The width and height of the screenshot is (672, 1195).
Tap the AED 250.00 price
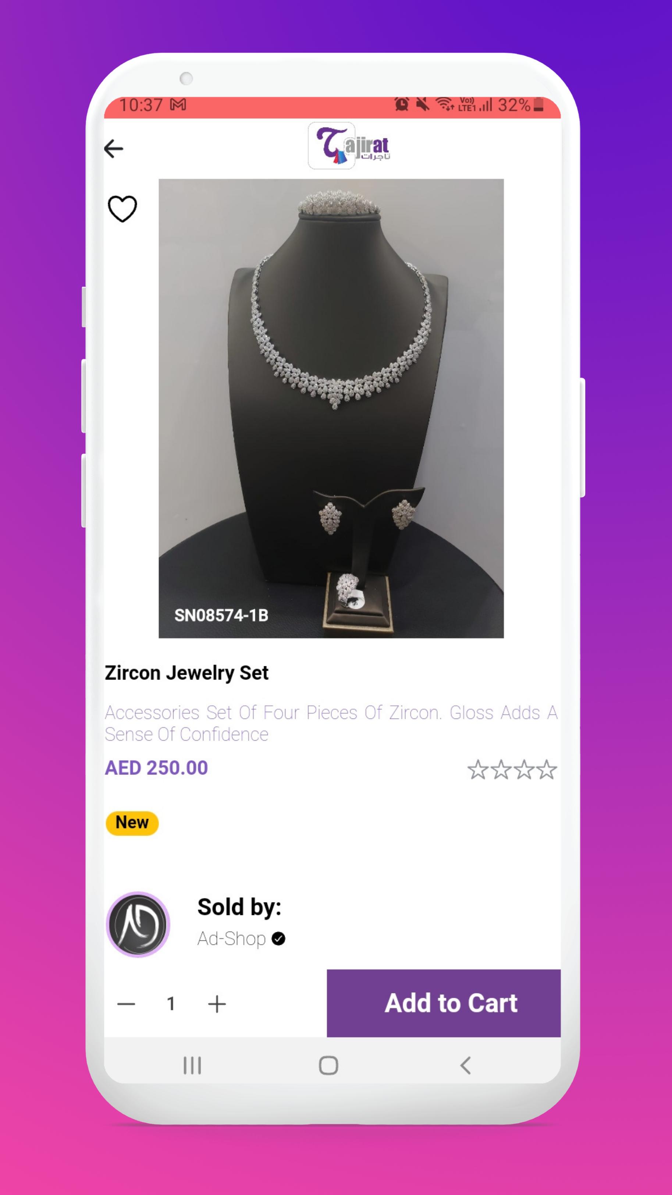[x=156, y=768]
